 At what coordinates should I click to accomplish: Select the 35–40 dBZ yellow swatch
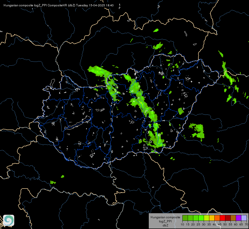pyautogui.click(x=212, y=218)
